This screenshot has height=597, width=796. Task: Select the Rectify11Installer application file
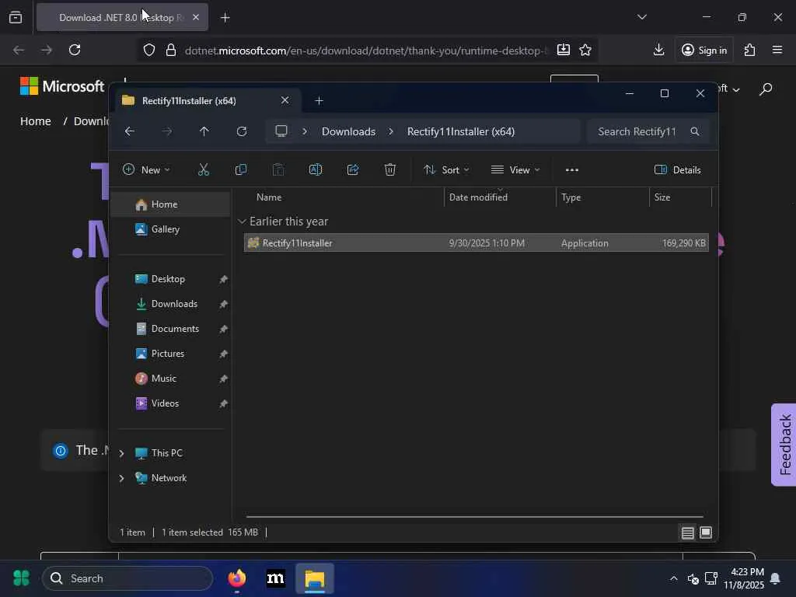[x=477, y=243]
